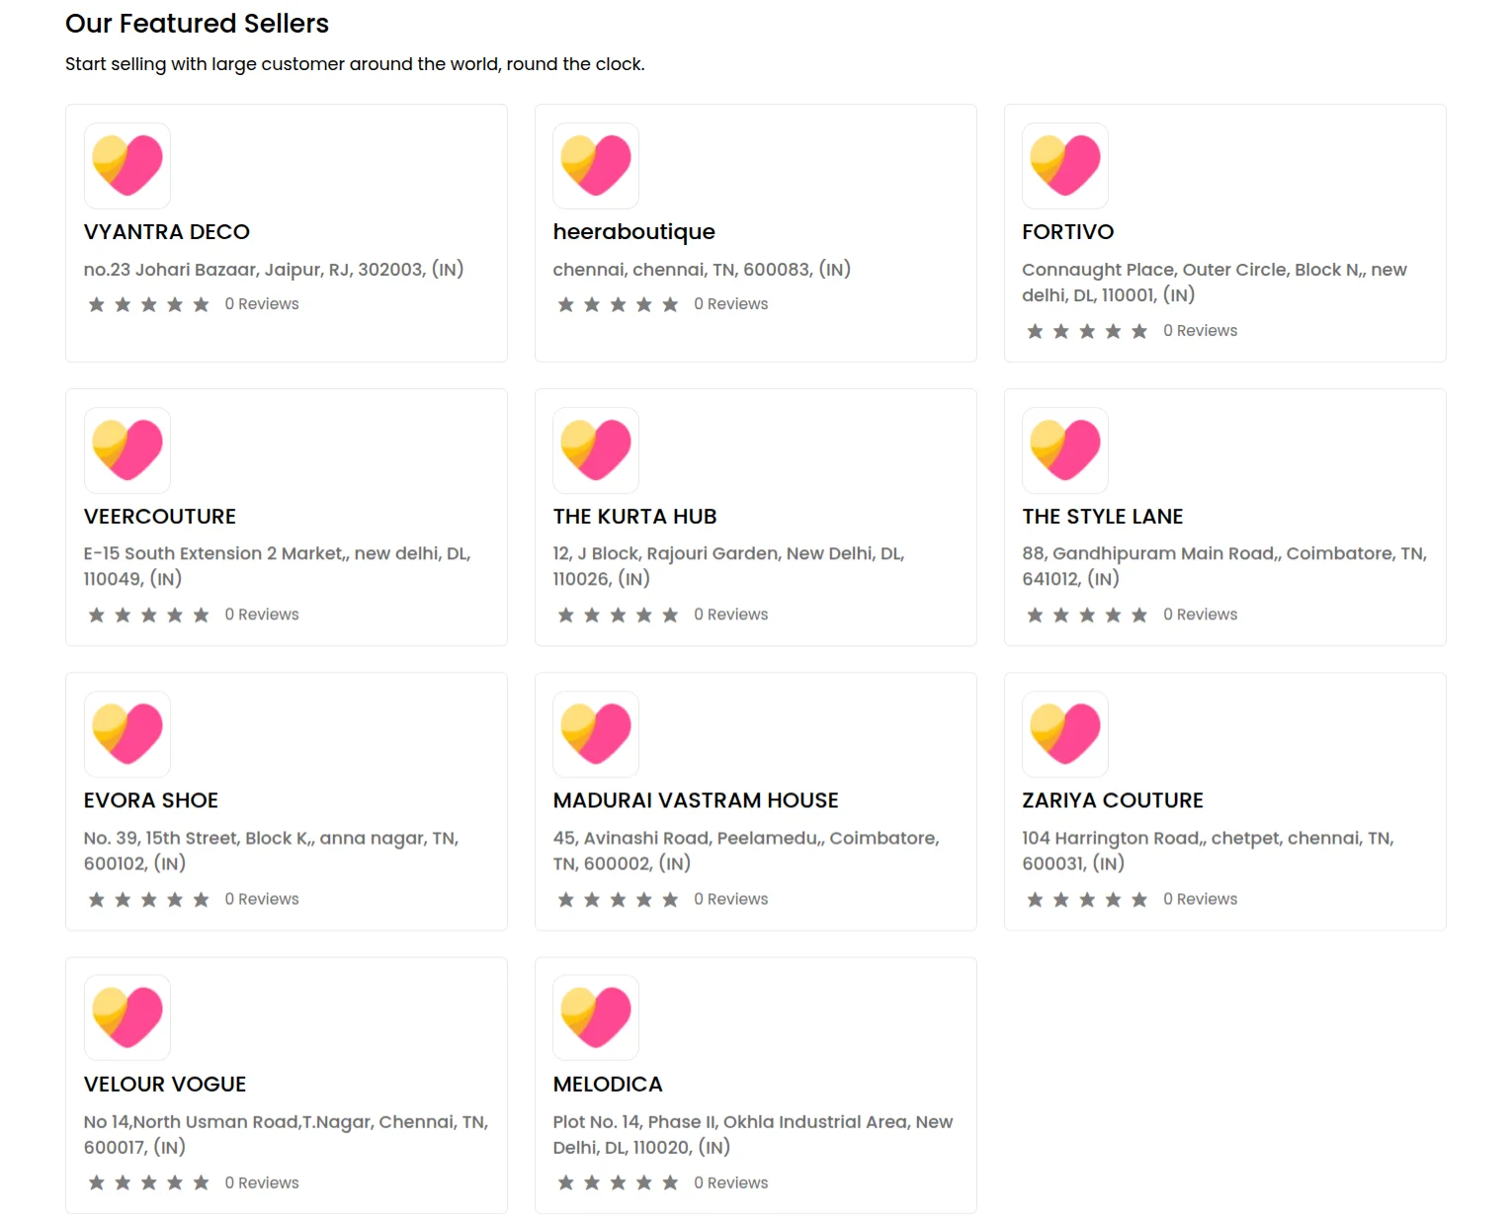The height and width of the screenshot is (1222, 1512).
Task: Select the VEERCOUTURE seller name
Action: 160,517
